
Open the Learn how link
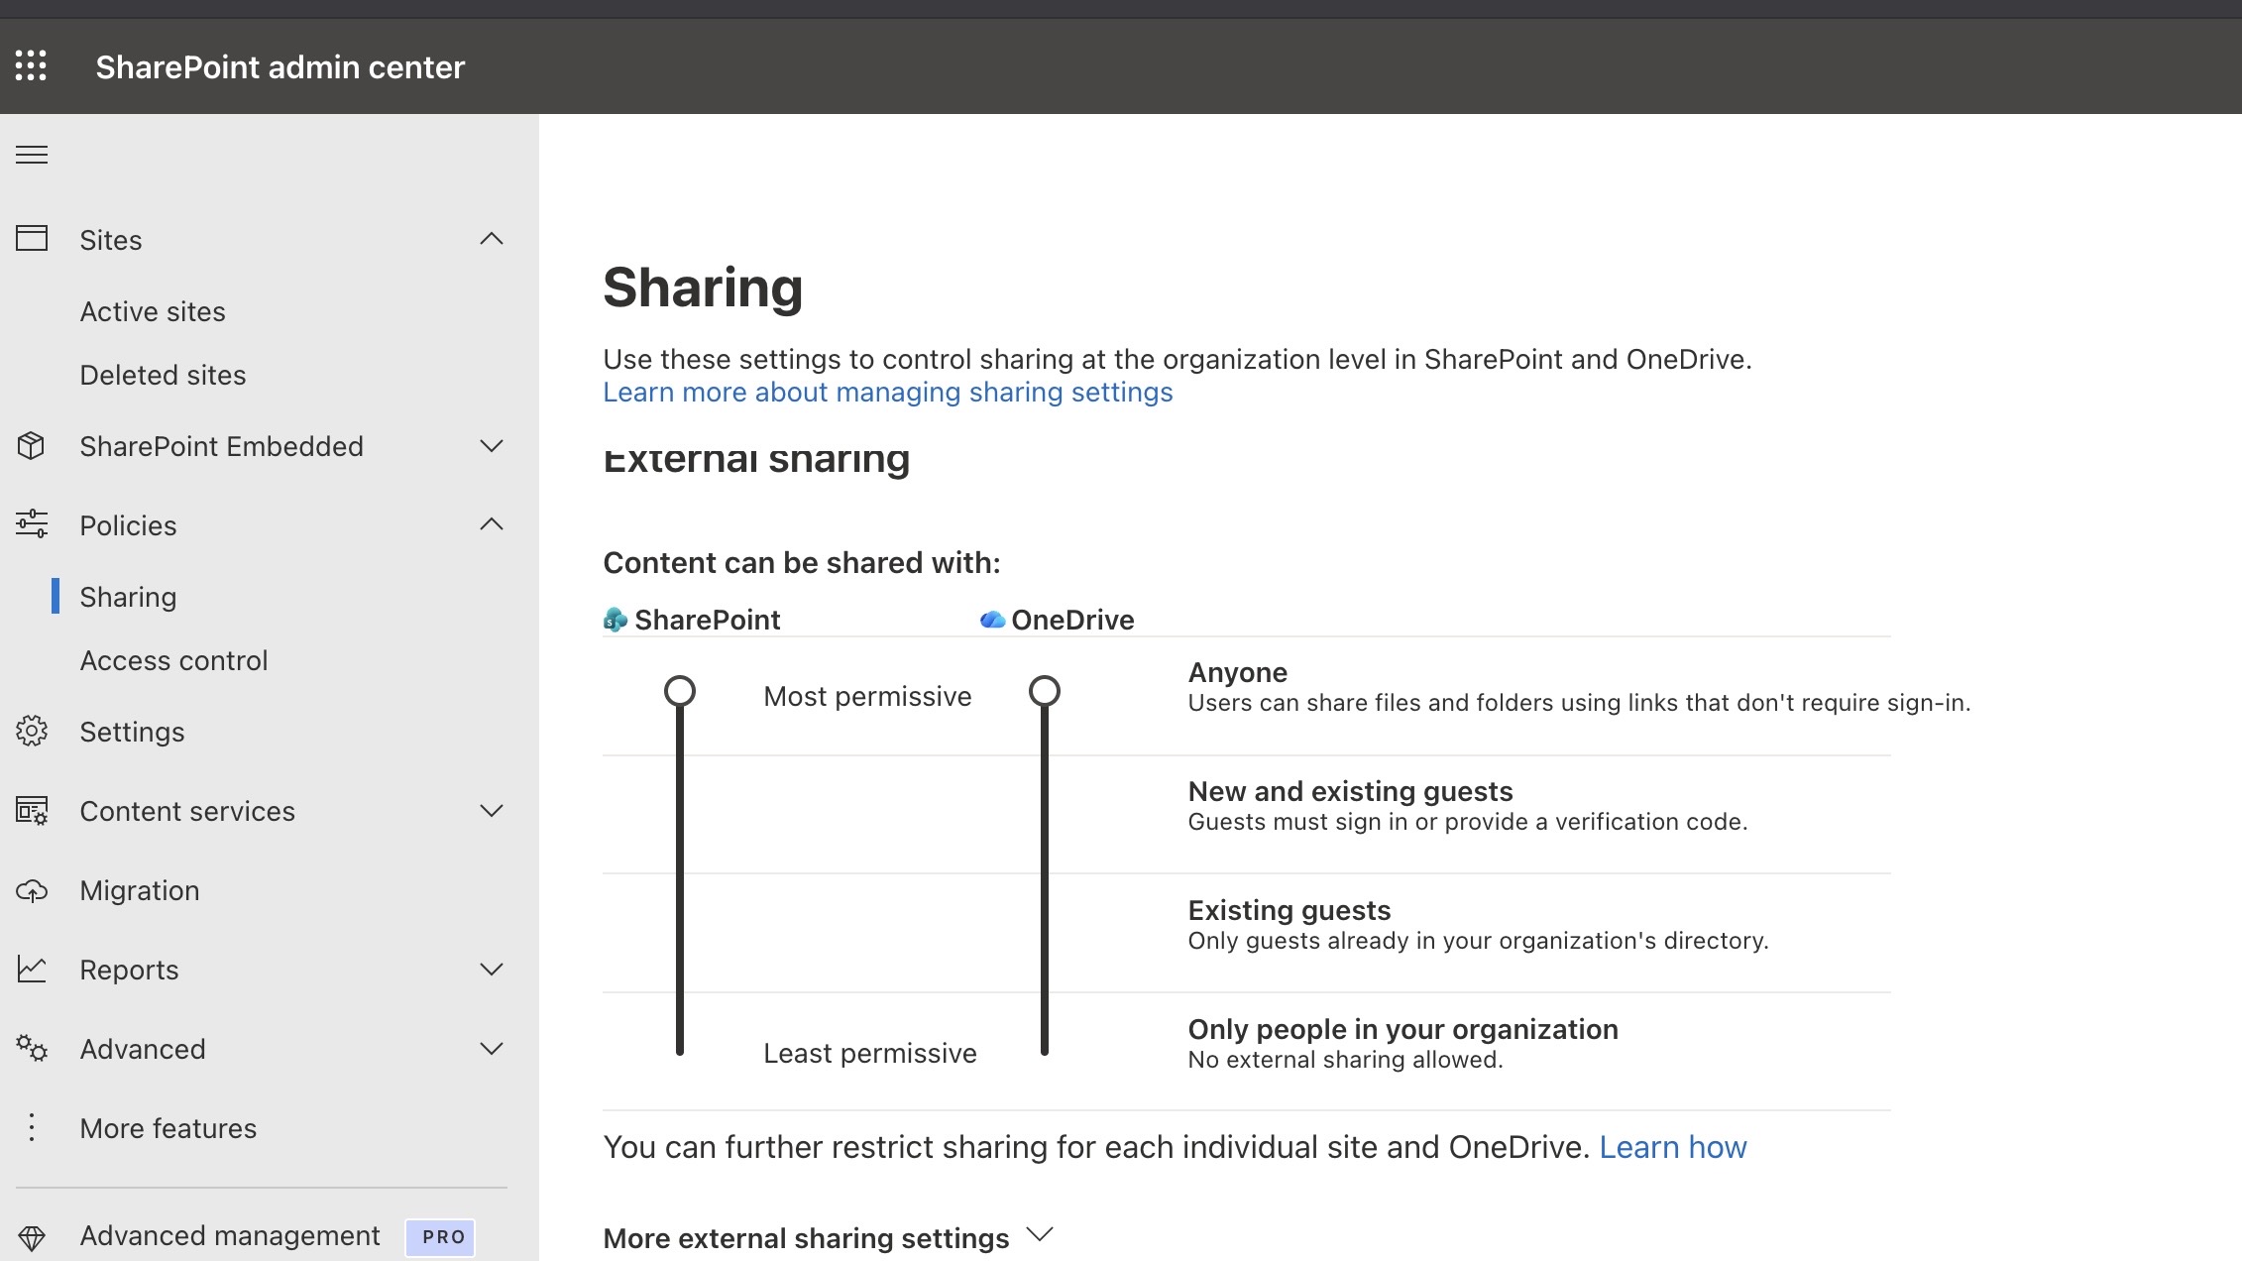point(1672,1147)
